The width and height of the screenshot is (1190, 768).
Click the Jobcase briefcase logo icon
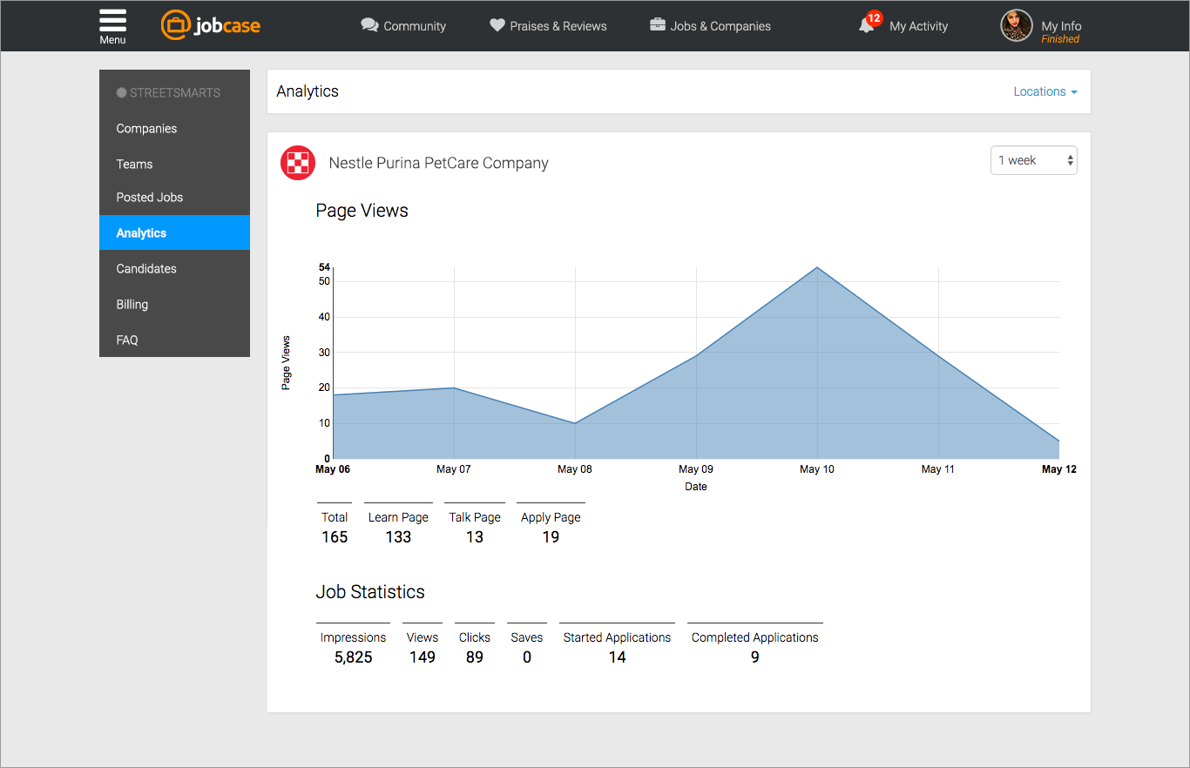(176, 25)
